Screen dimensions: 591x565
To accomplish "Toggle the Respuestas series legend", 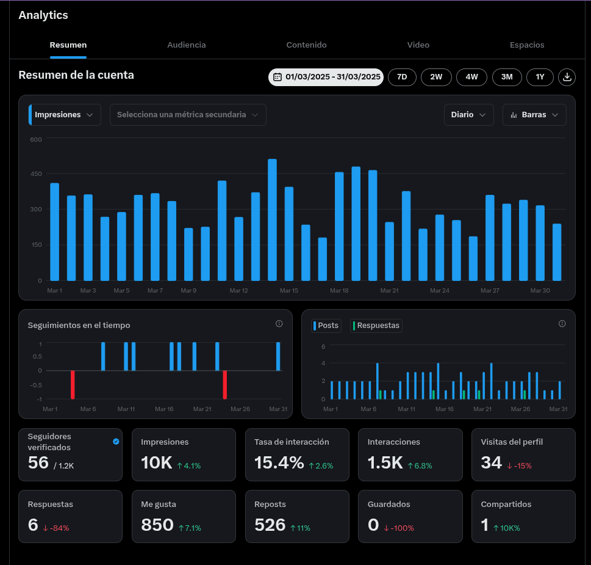I will [376, 326].
